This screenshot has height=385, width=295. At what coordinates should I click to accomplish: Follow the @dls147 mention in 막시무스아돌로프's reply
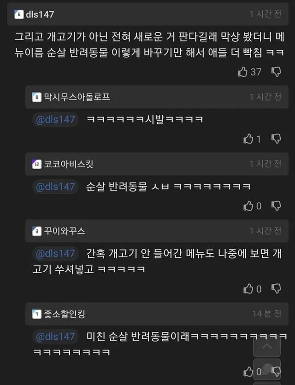55,120
